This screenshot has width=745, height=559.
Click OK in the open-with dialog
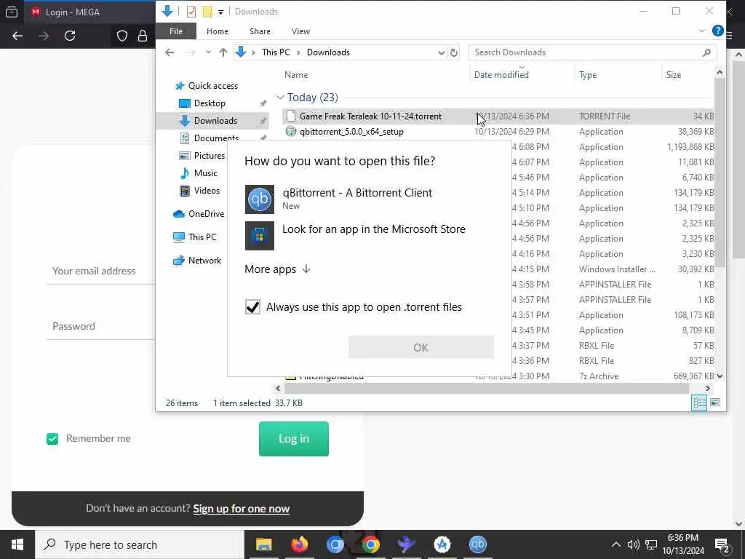[421, 347]
